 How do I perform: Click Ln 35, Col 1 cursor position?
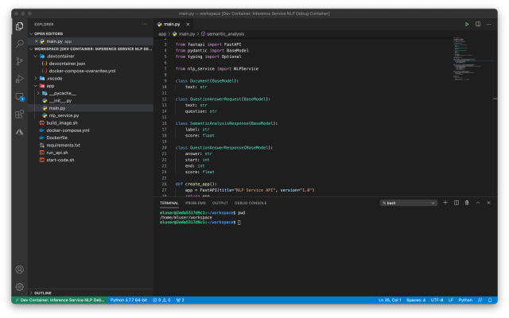pyautogui.click(x=390, y=301)
